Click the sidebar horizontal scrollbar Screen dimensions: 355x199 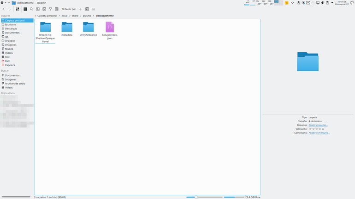pyautogui.click(x=16, y=197)
